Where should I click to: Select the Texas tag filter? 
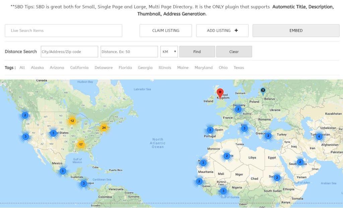[x=238, y=67]
